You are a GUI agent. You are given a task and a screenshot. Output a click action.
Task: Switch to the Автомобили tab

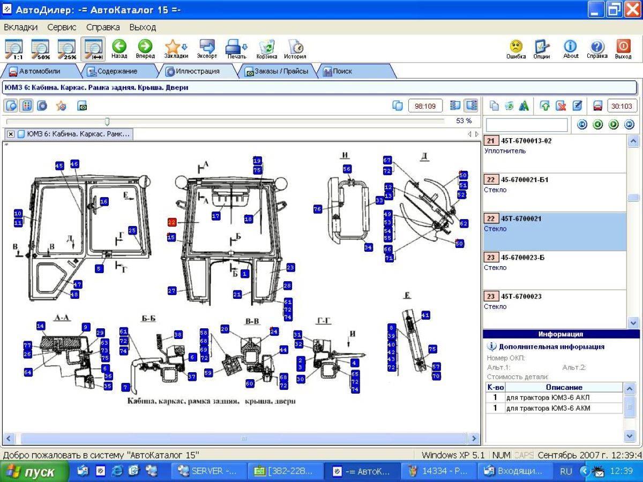(x=40, y=71)
